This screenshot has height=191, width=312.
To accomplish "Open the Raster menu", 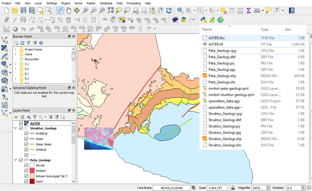I will [91, 3].
